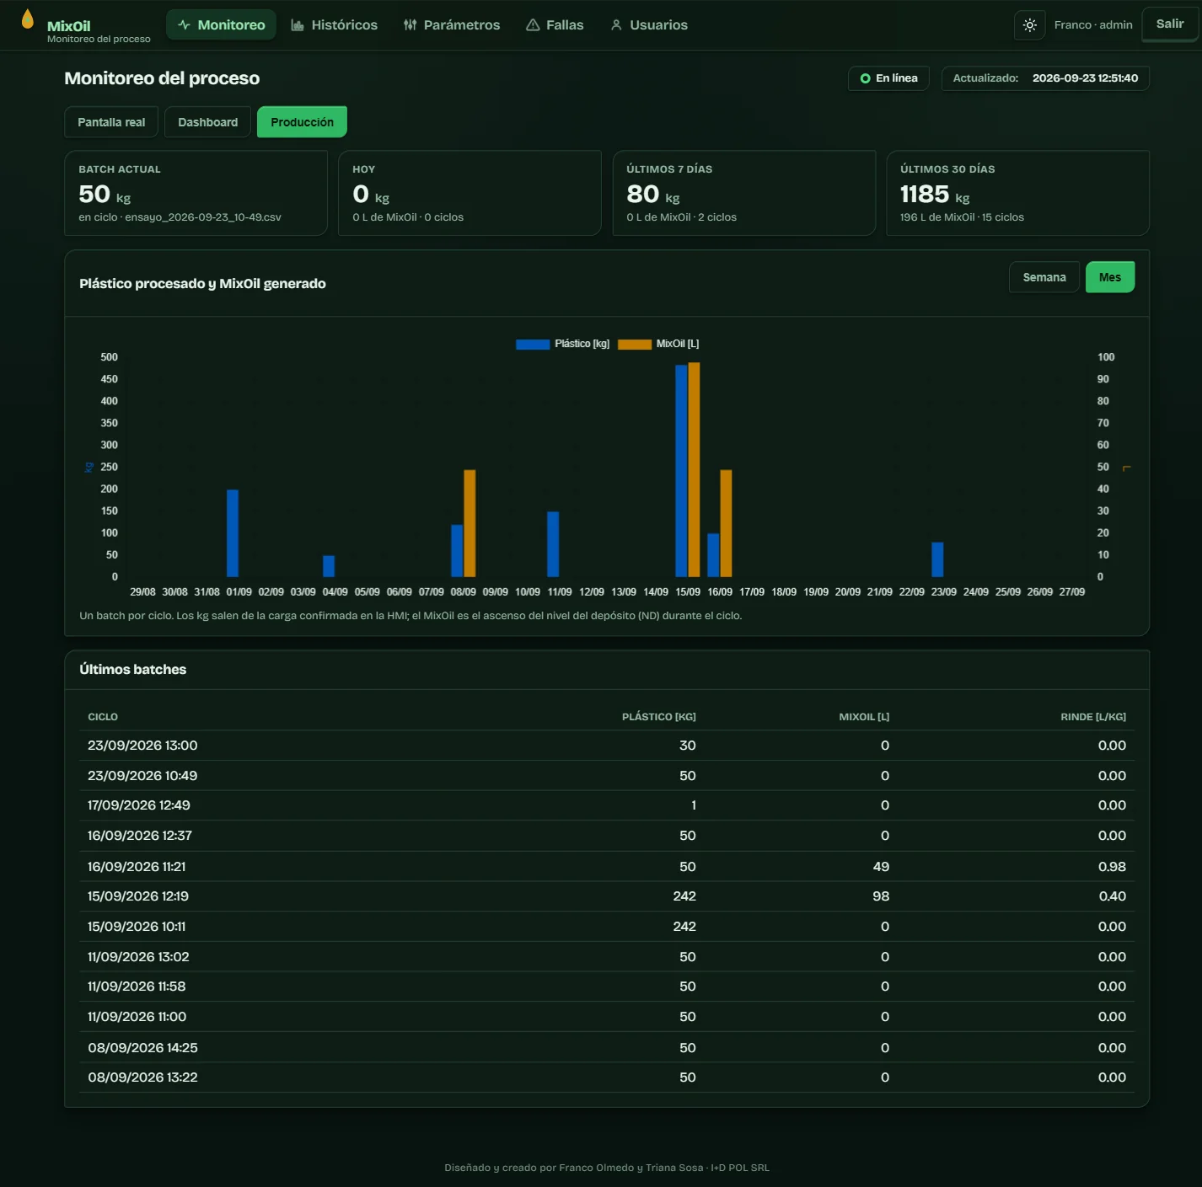This screenshot has width=1202, height=1187.
Task: Click the MixOil oil drop logo
Action: coord(28,19)
